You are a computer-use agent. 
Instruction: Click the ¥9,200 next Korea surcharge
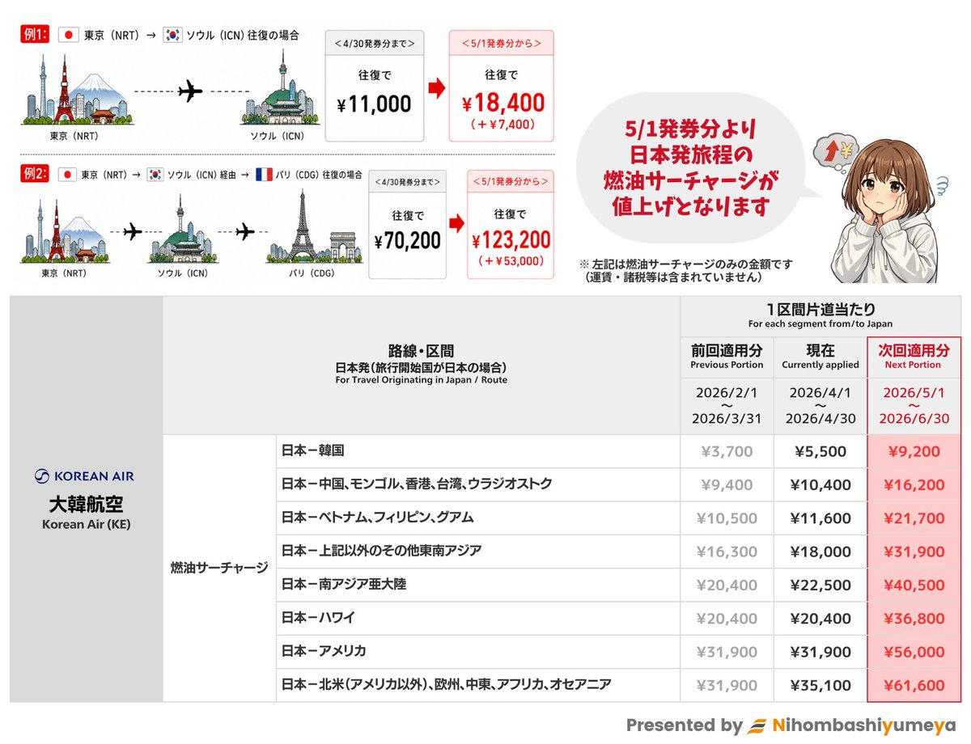[914, 452]
